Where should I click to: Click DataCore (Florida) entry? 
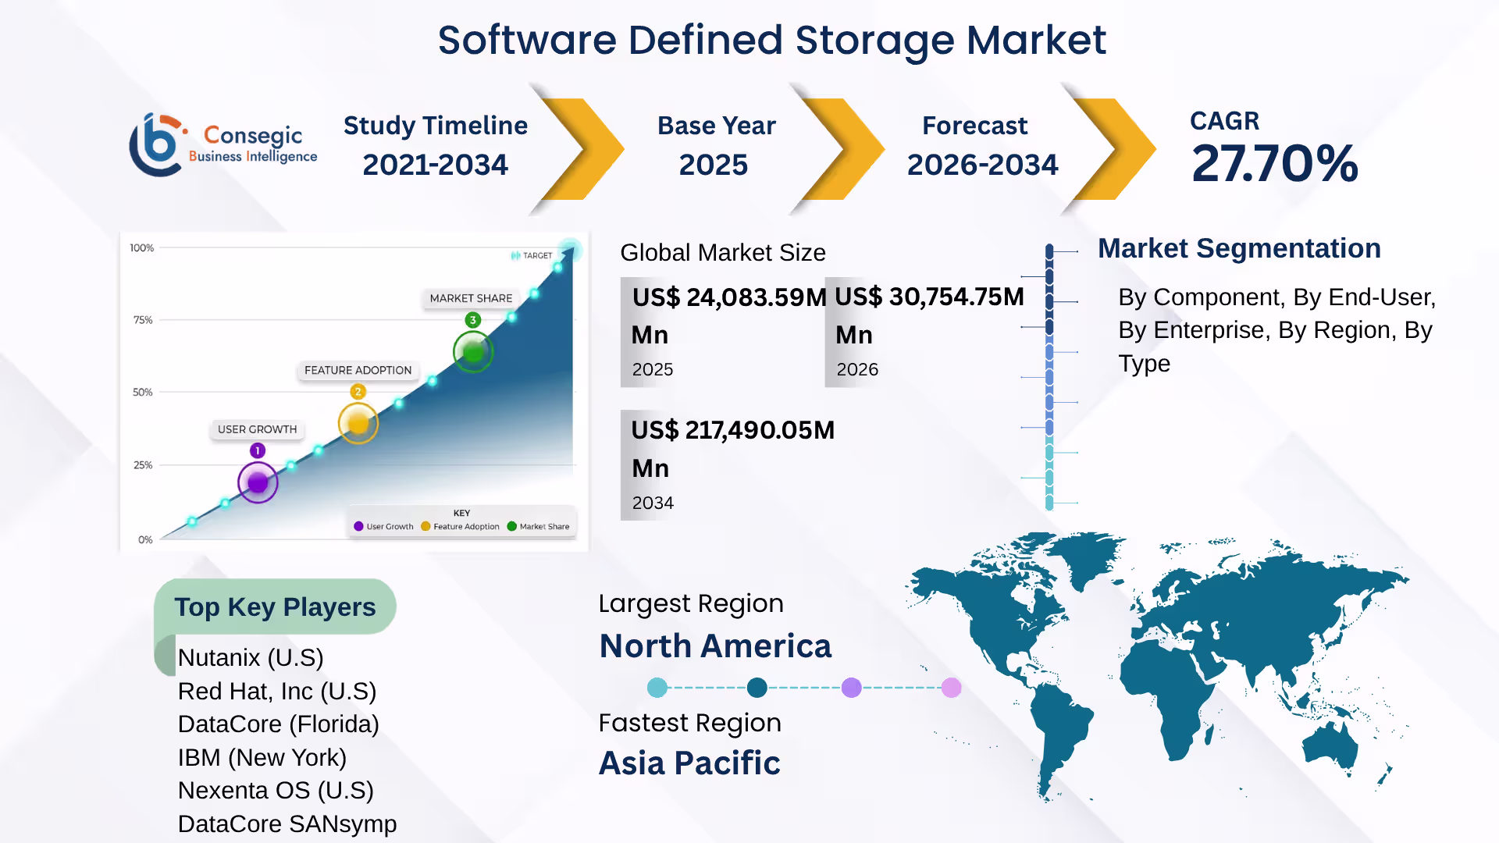click(279, 724)
